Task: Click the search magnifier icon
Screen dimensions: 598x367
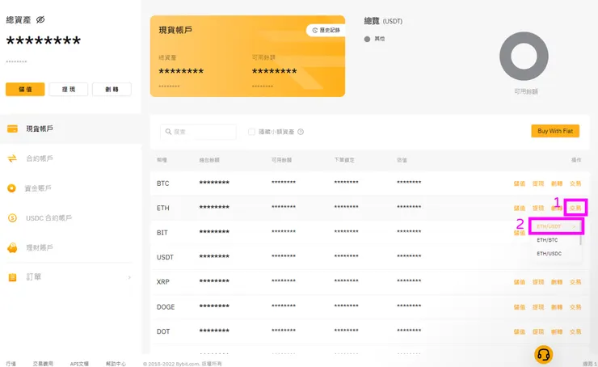Action: (168, 132)
